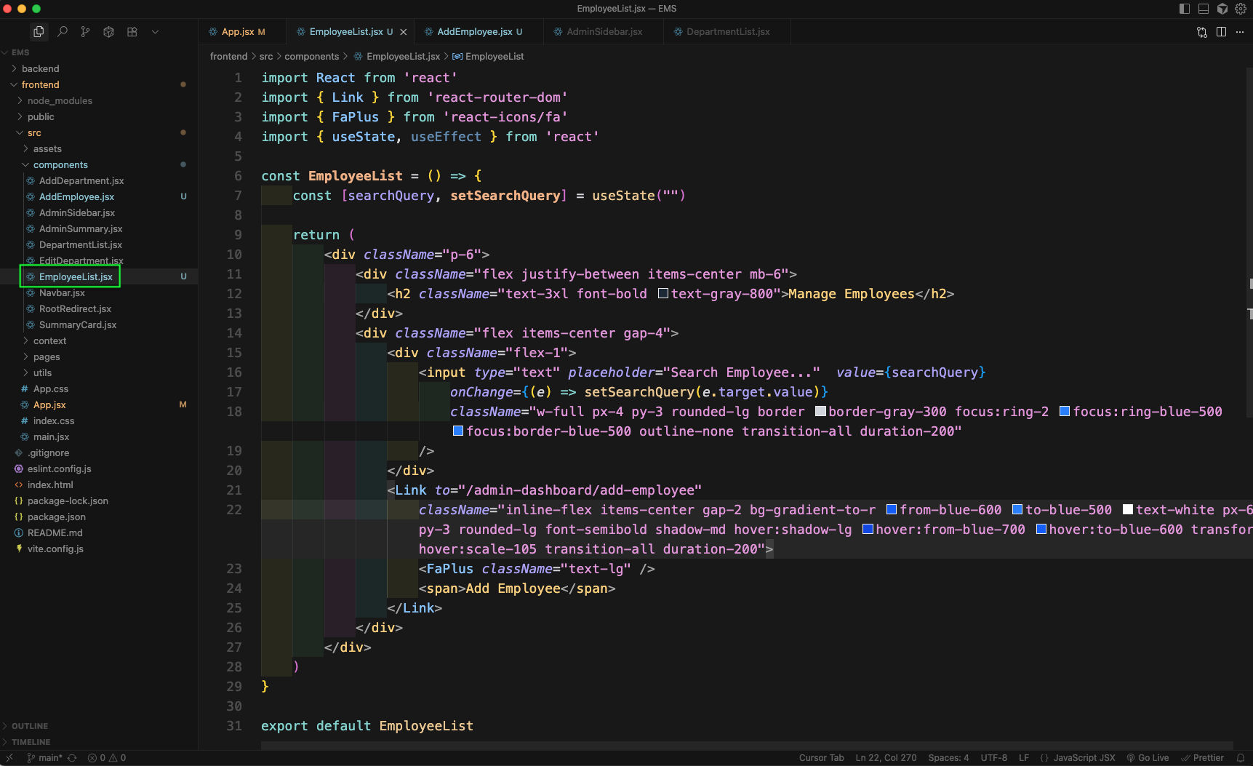Open the Extensions cube icon in sidebar header
Image resolution: width=1253 pixels, height=766 pixels.
coord(108,32)
